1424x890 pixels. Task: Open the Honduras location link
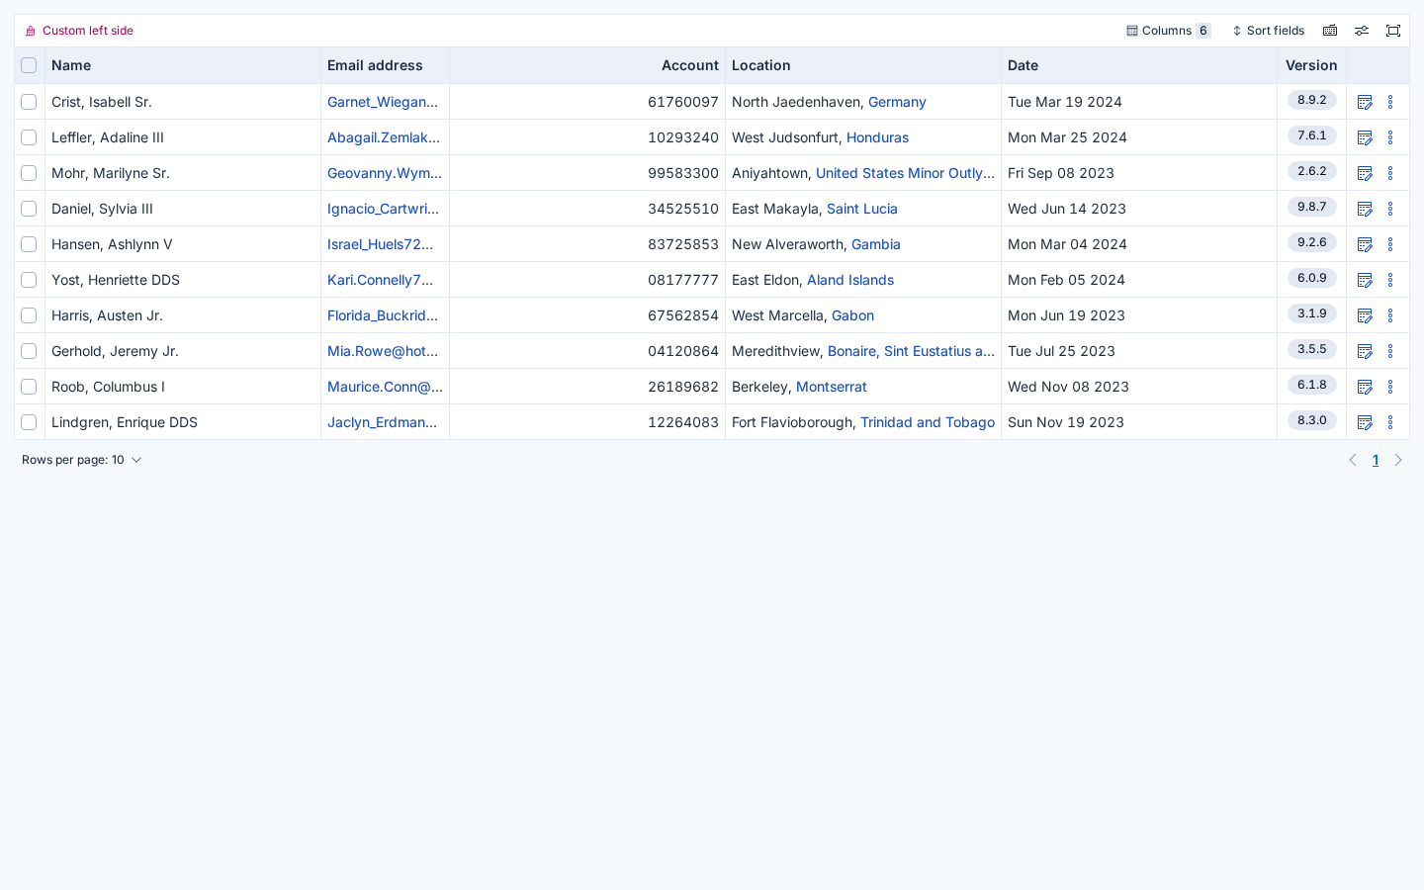coord(877,137)
